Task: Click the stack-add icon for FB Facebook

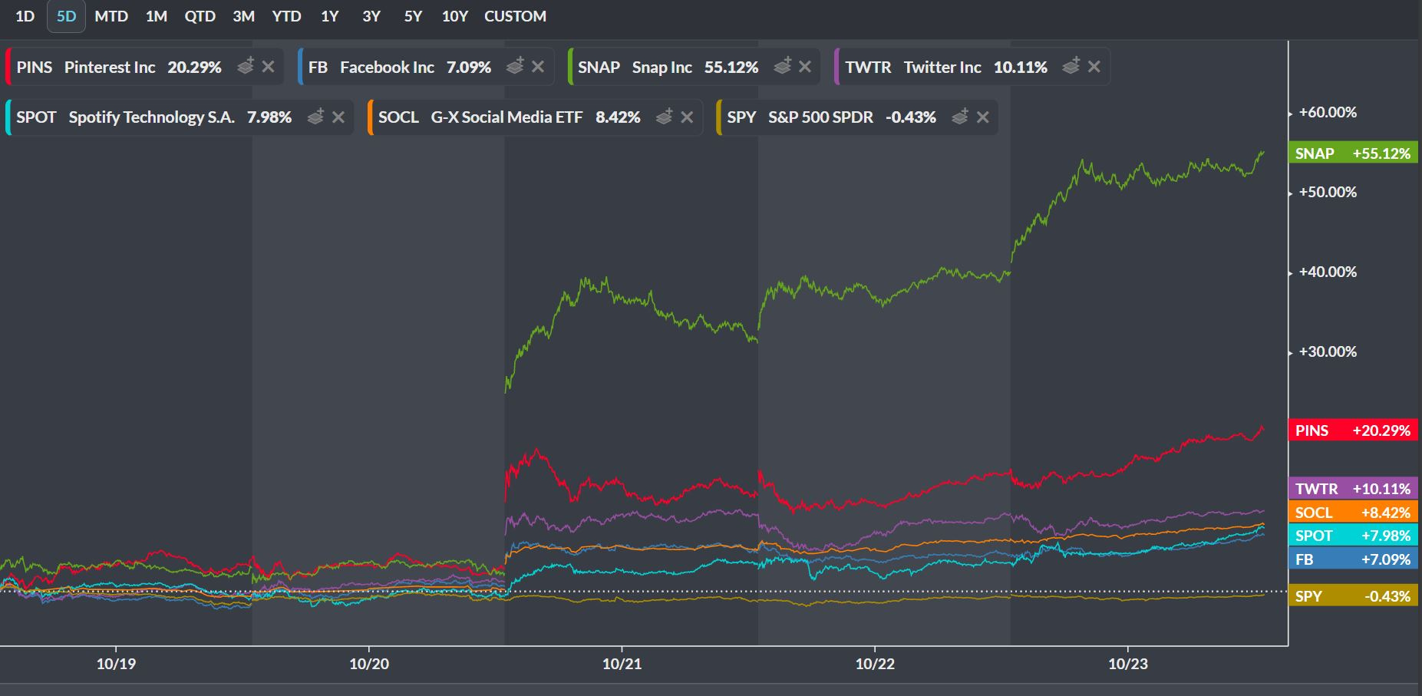Action: [515, 67]
